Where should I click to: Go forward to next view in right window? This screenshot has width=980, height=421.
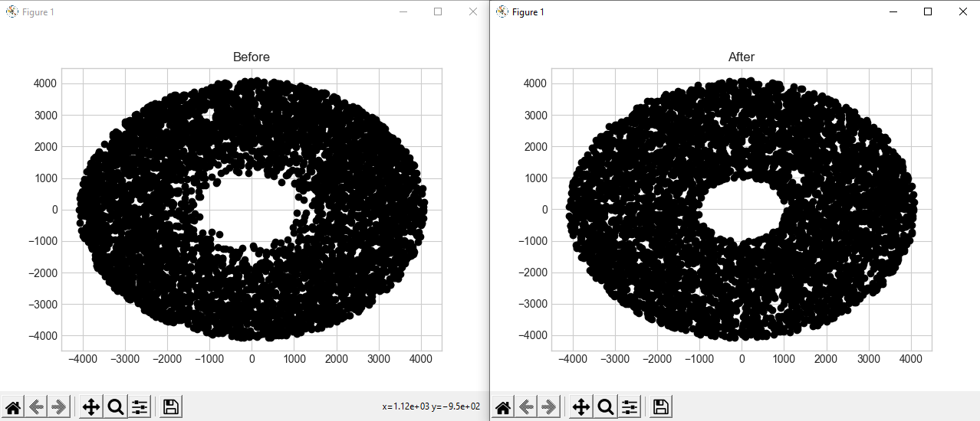click(548, 407)
